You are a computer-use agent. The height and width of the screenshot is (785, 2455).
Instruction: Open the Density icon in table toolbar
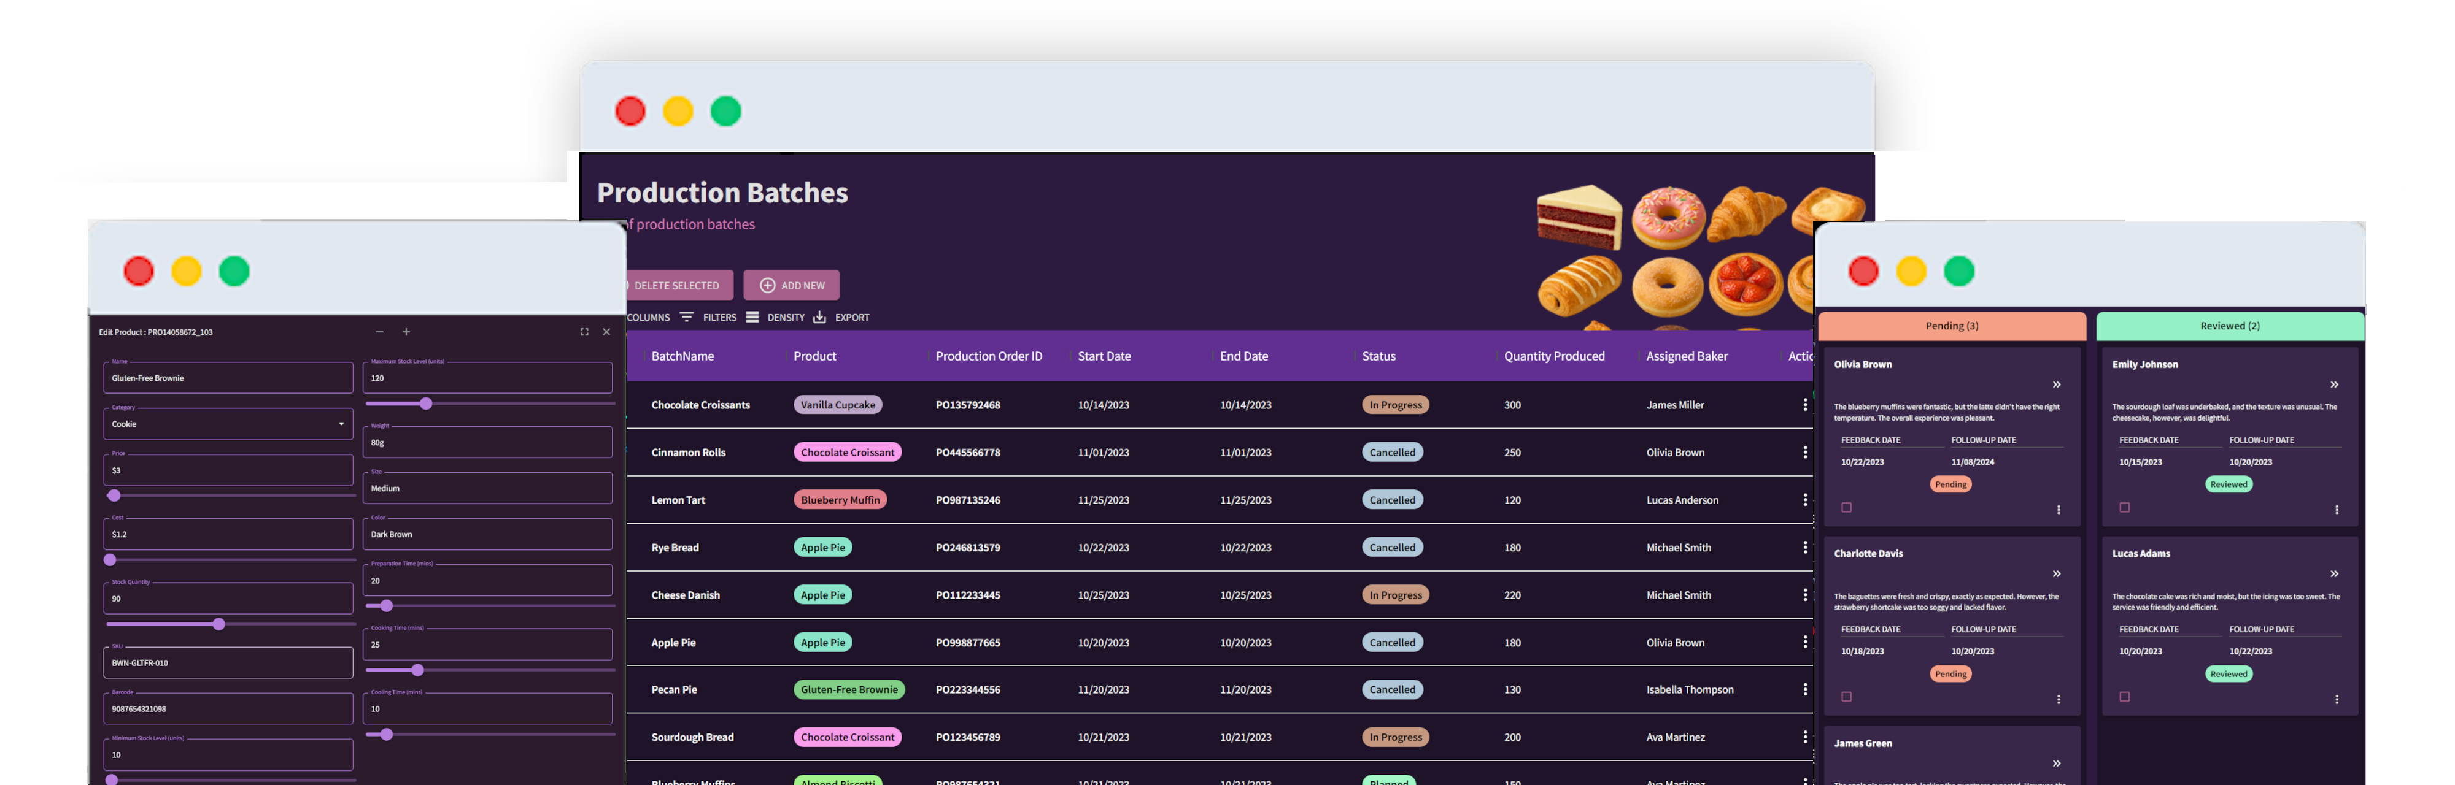point(753,317)
